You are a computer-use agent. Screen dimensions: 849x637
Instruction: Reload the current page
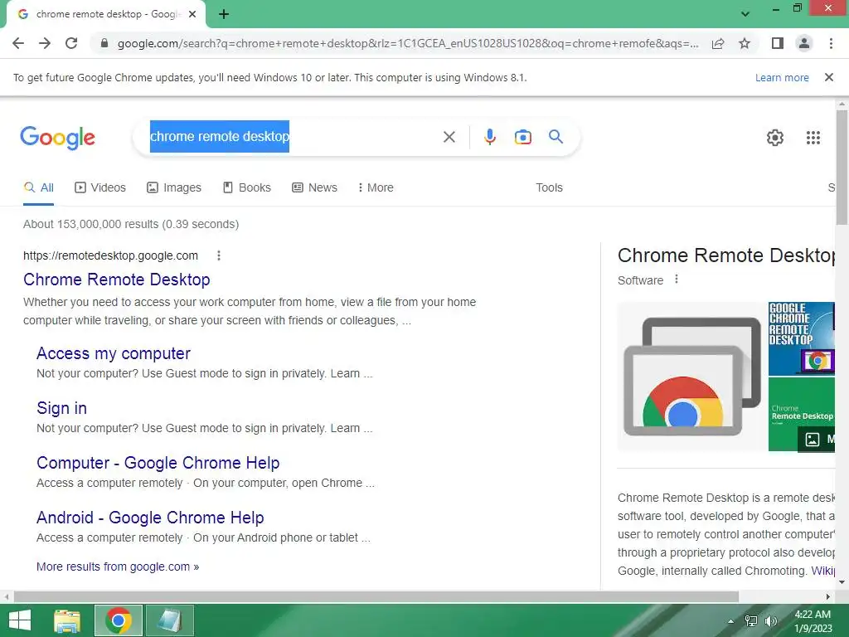(71, 43)
